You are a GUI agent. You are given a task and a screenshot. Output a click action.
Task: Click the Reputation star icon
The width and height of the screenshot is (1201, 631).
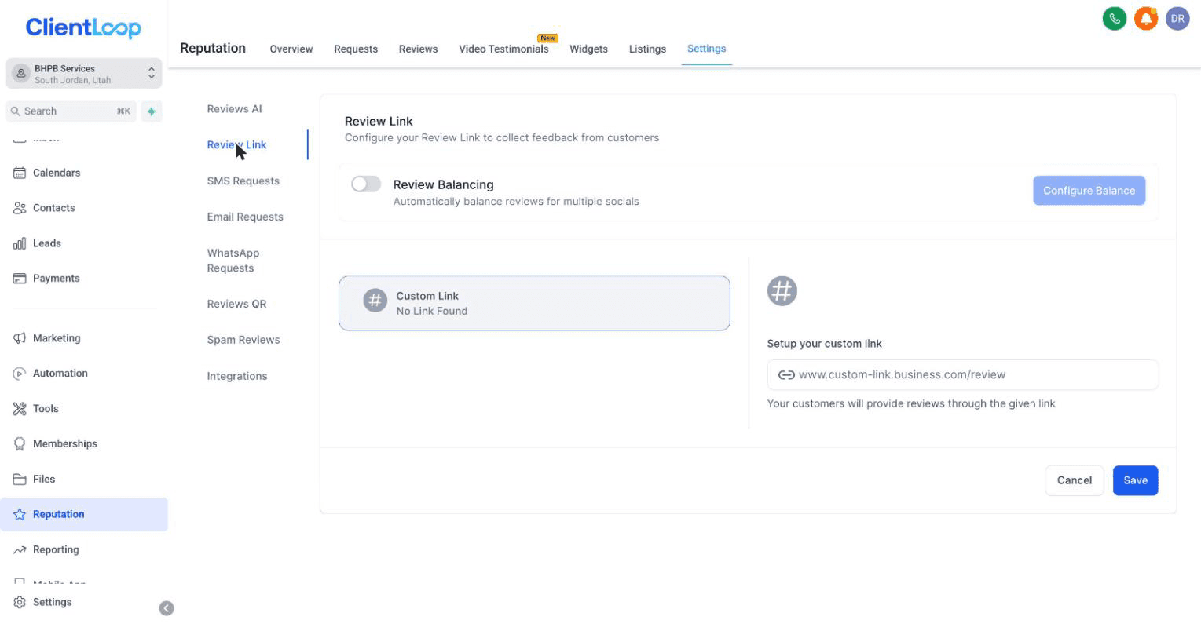(20, 515)
